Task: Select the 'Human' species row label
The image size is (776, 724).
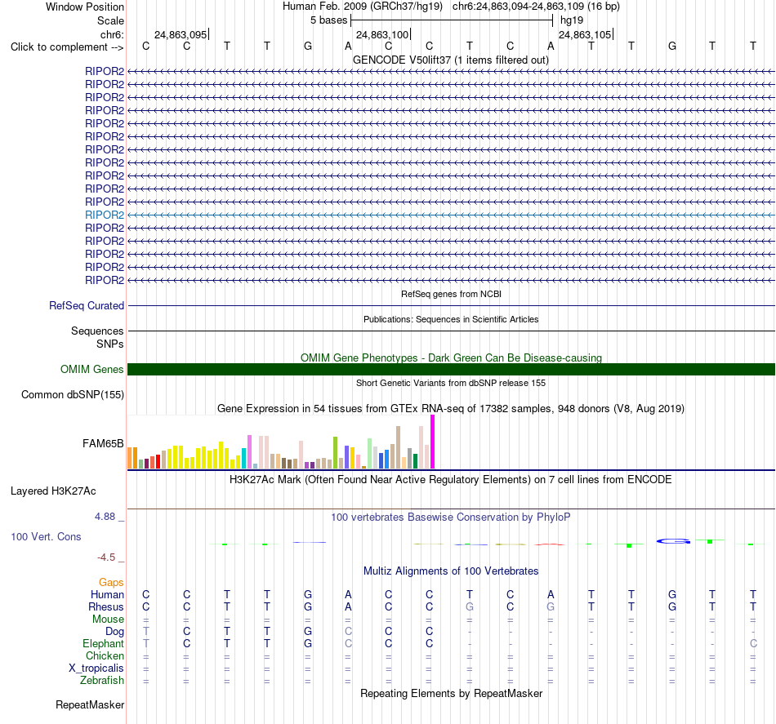Action: click(107, 594)
